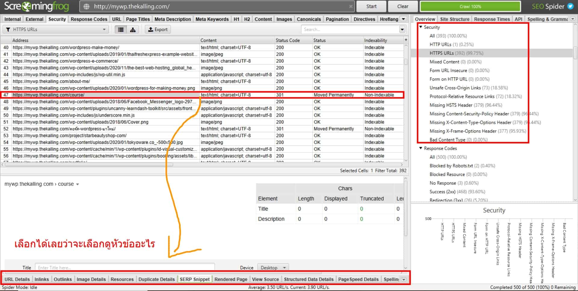Open Device Desktop dropdown
The height and width of the screenshot is (291, 578).
[x=272, y=268]
